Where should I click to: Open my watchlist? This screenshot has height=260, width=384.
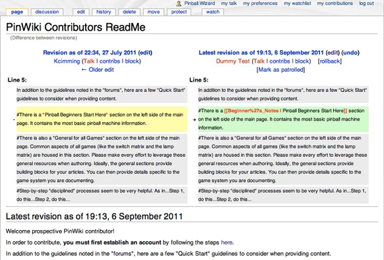pyautogui.click(x=297, y=3)
